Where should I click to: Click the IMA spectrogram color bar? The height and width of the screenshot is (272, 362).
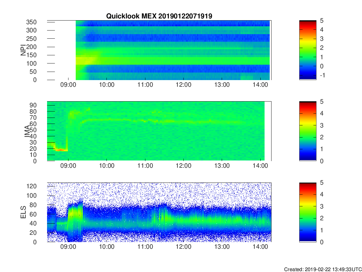[308, 131]
